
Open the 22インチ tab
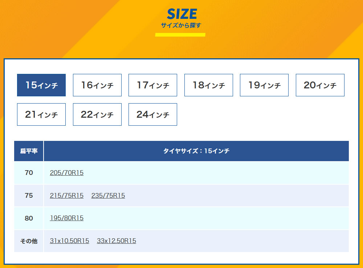click(x=97, y=114)
